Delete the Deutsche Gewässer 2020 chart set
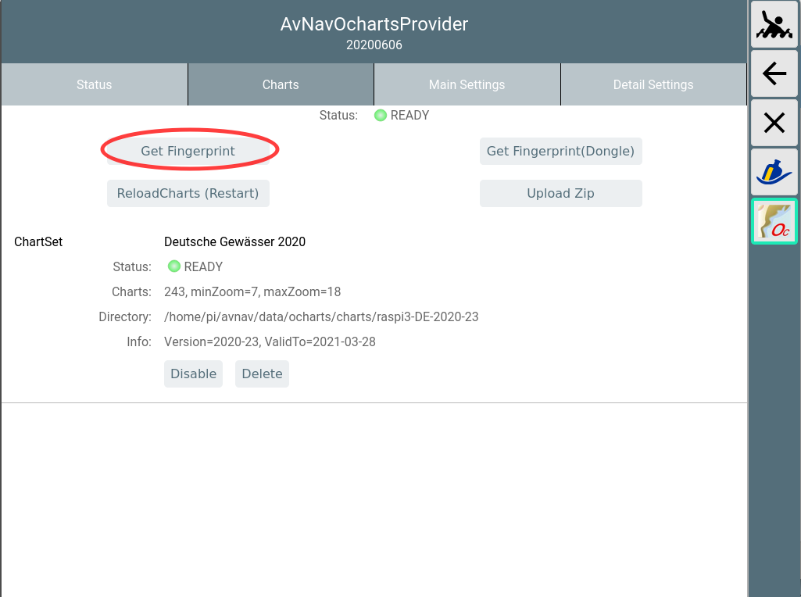Image resolution: width=801 pixels, height=597 pixels. point(262,374)
